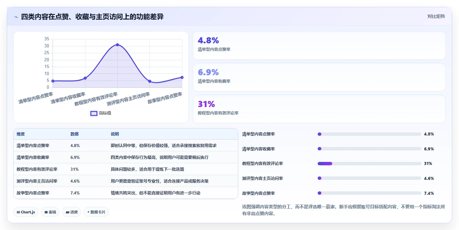Click the 进度 tag chip

(72, 212)
